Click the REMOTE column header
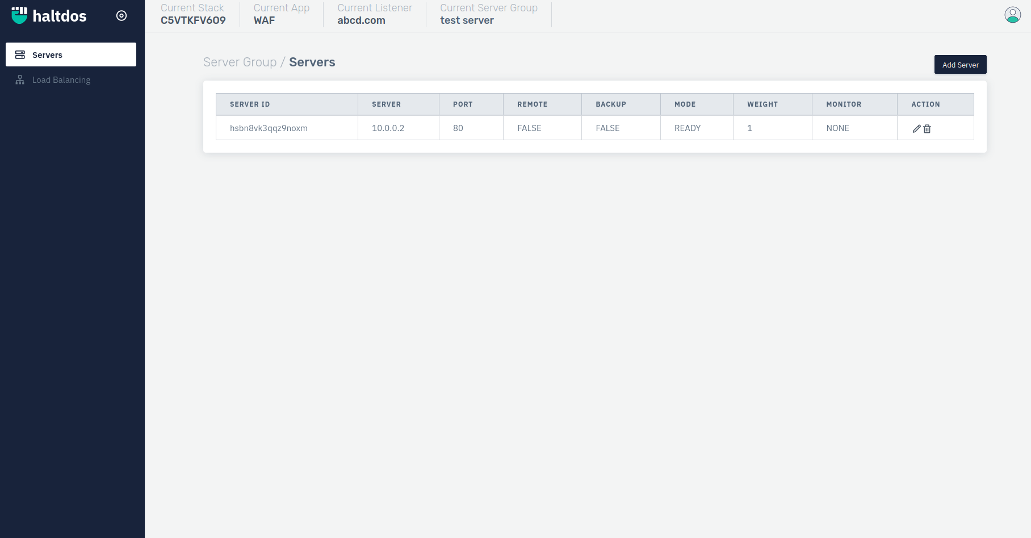The width and height of the screenshot is (1031, 538). [542, 104]
